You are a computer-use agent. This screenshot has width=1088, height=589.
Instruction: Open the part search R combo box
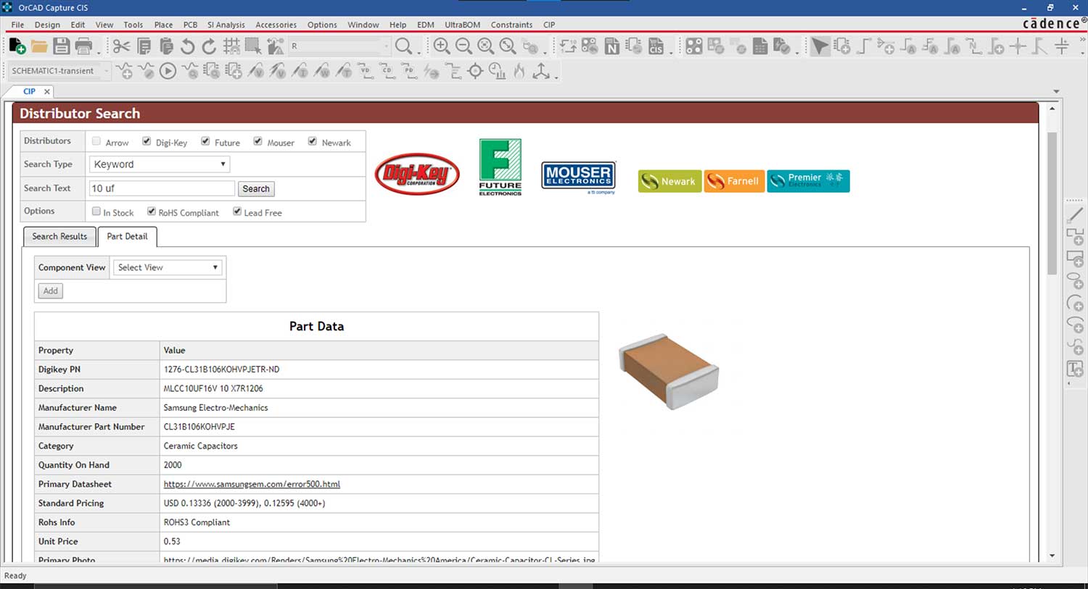coord(339,46)
